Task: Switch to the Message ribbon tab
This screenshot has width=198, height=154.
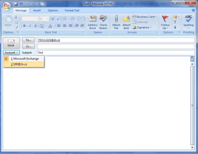Action: (21, 10)
